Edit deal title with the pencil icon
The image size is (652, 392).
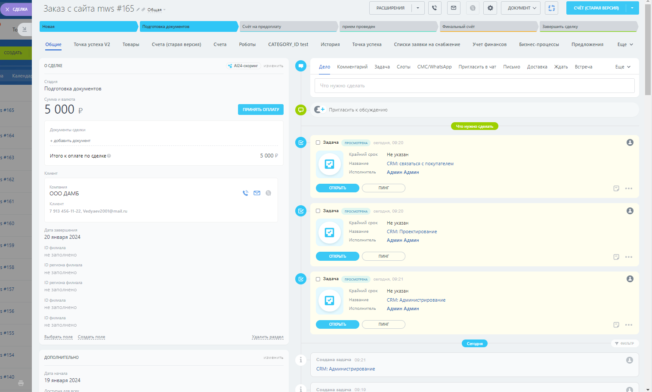tap(138, 9)
